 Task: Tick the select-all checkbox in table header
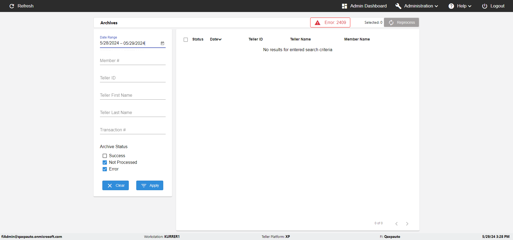[x=186, y=40]
